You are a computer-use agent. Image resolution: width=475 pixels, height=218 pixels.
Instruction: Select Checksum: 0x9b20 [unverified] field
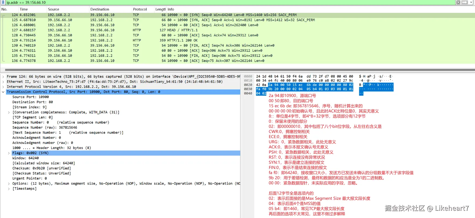point(41,168)
